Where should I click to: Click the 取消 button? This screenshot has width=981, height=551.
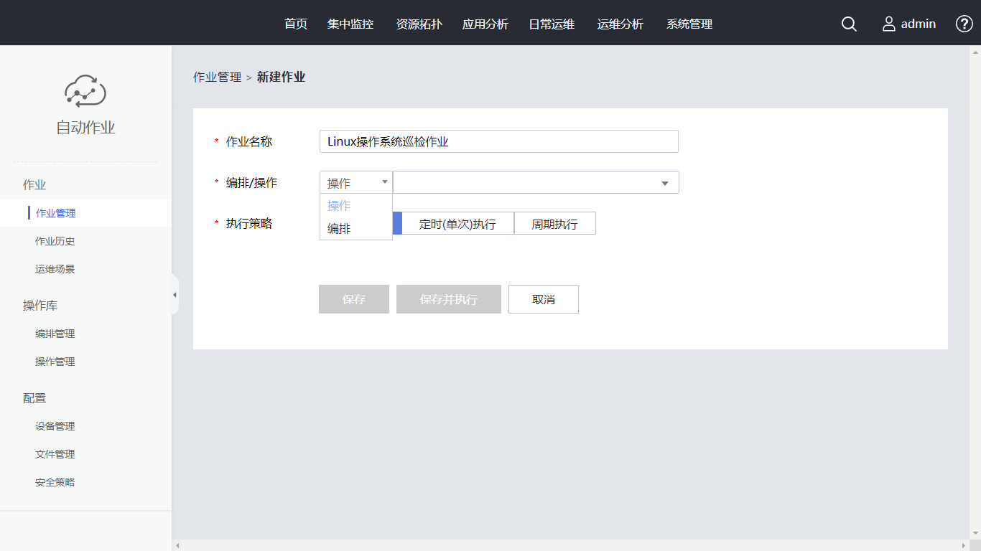click(x=544, y=299)
